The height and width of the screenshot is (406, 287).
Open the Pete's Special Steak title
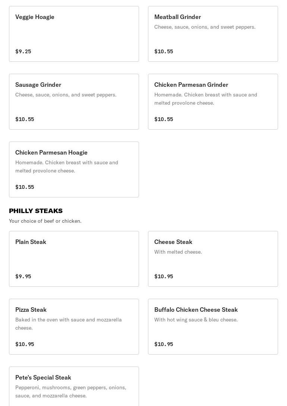pos(43,378)
